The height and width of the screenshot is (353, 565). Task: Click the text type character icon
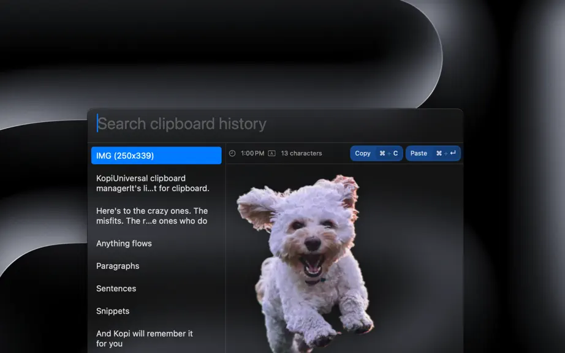point(272,153)
